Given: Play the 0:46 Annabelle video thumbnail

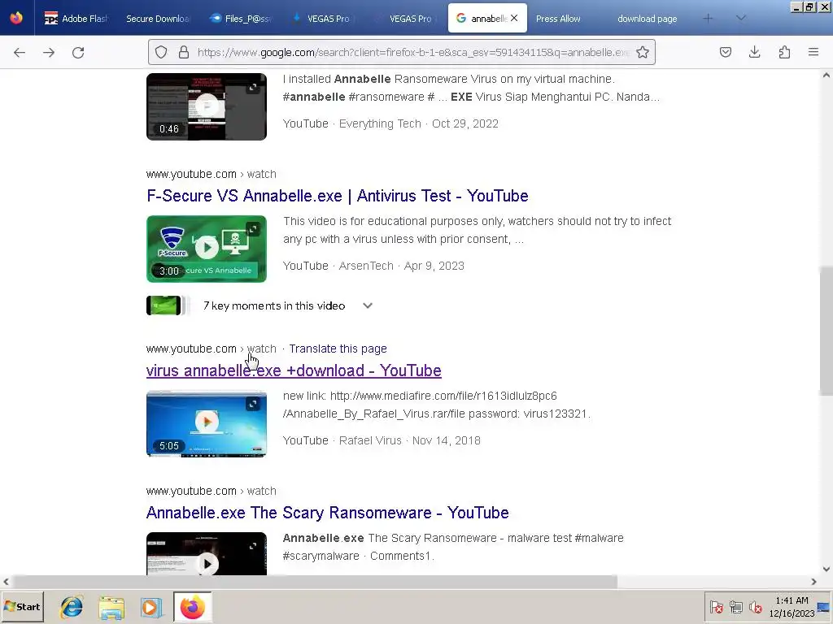Looking at the screenshot, I should tap(207, 106).
